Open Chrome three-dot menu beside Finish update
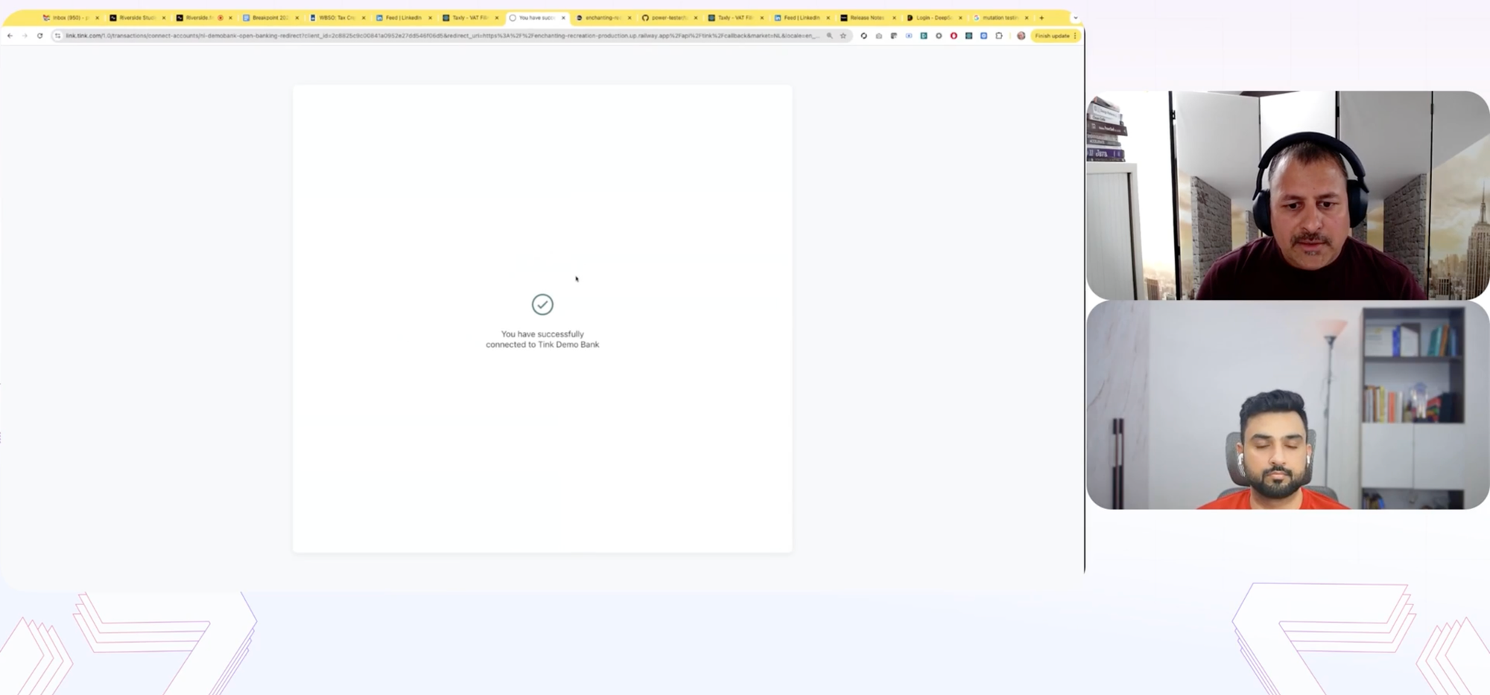 click(1075, 36)
